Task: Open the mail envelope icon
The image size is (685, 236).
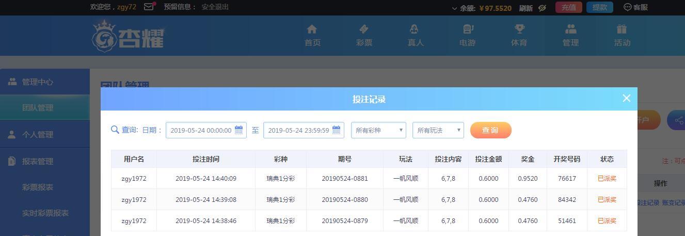Action: tap(149, 7)
